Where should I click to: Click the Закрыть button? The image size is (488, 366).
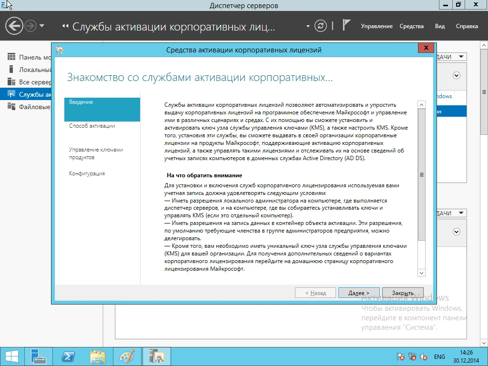coord(403,293)
